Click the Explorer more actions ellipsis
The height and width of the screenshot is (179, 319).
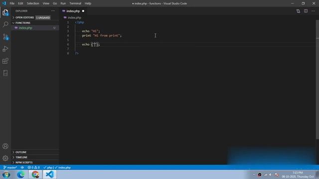click(x=53, y=11)
